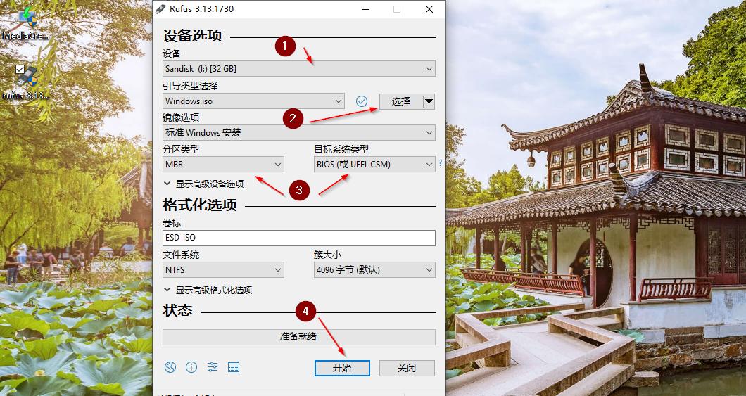
Task: Open the 分区类型 MBR dropdown
Action: pos(223,165)
